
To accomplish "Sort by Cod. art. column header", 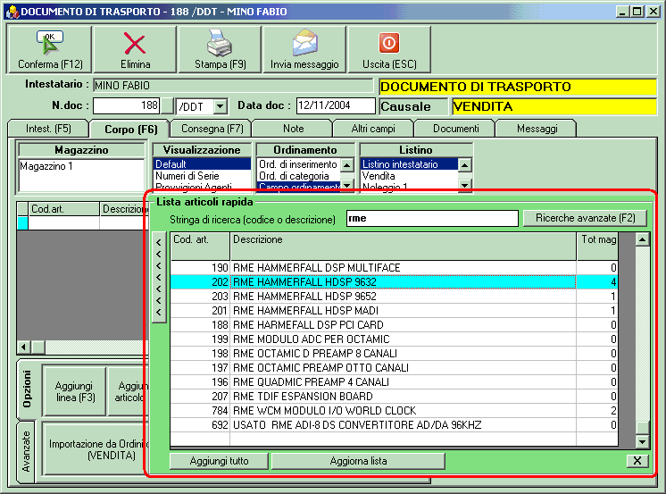I will [200, 247].
